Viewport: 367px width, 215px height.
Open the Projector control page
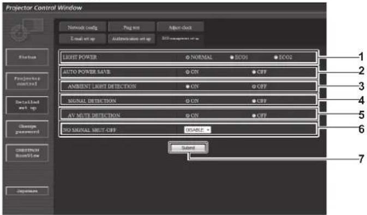(x=27, y=81)
